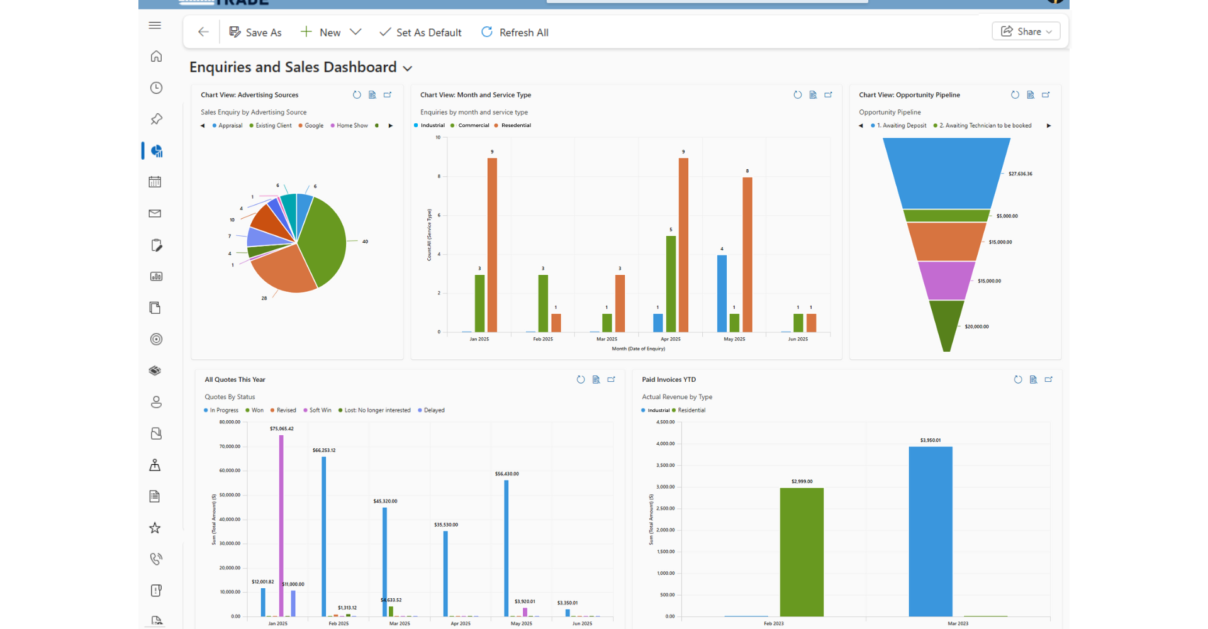The height and width of the screenshot is (629, 1208).
Task: Toggle the Soft Win legend item in Quotes By Status
Action: [x=320, y=410]
